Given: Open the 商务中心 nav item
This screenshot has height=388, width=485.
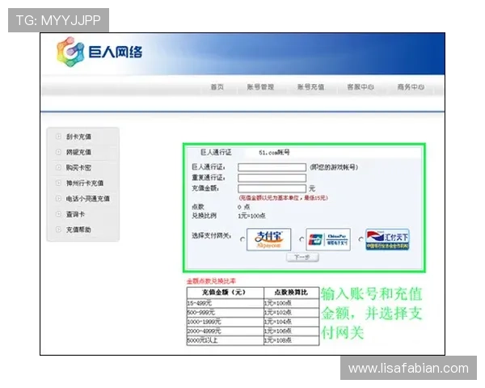Looking at the screenshot, I should (411, 87).
